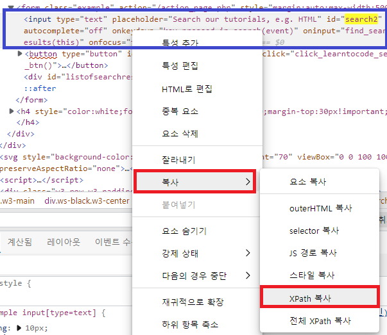Viewport: 387px width, 335px height.
Task: Choose 'outerHTML 복사' submenu item
Action: click(320, 208)
